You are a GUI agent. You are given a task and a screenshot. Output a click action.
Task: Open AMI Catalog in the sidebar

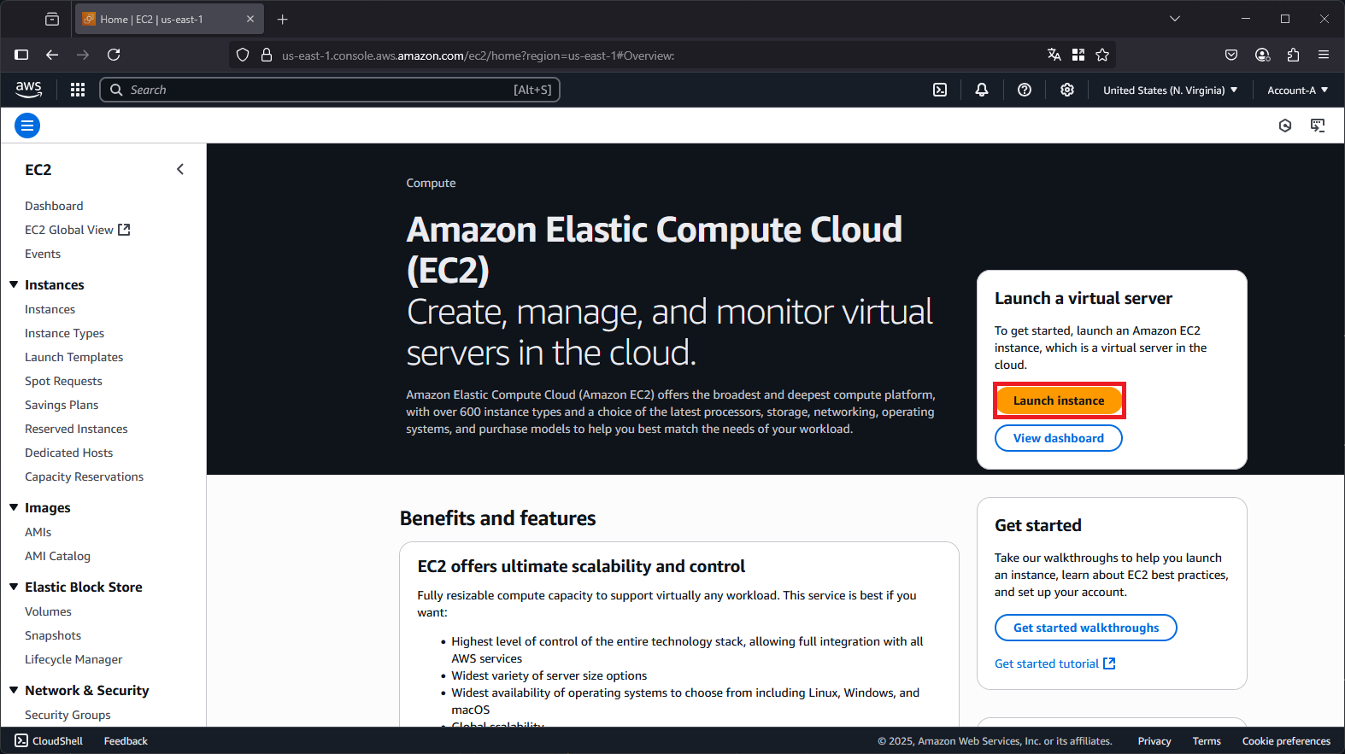pyautogui.click(x=57, y=556)
